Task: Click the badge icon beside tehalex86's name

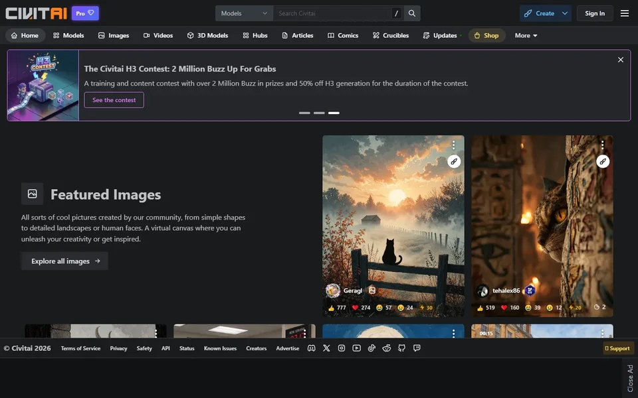Action: 530,291
